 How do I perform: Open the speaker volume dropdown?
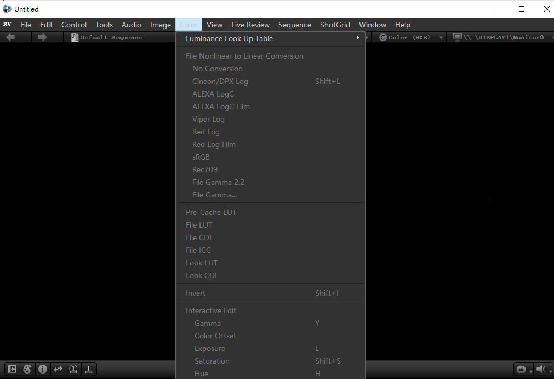542,369
